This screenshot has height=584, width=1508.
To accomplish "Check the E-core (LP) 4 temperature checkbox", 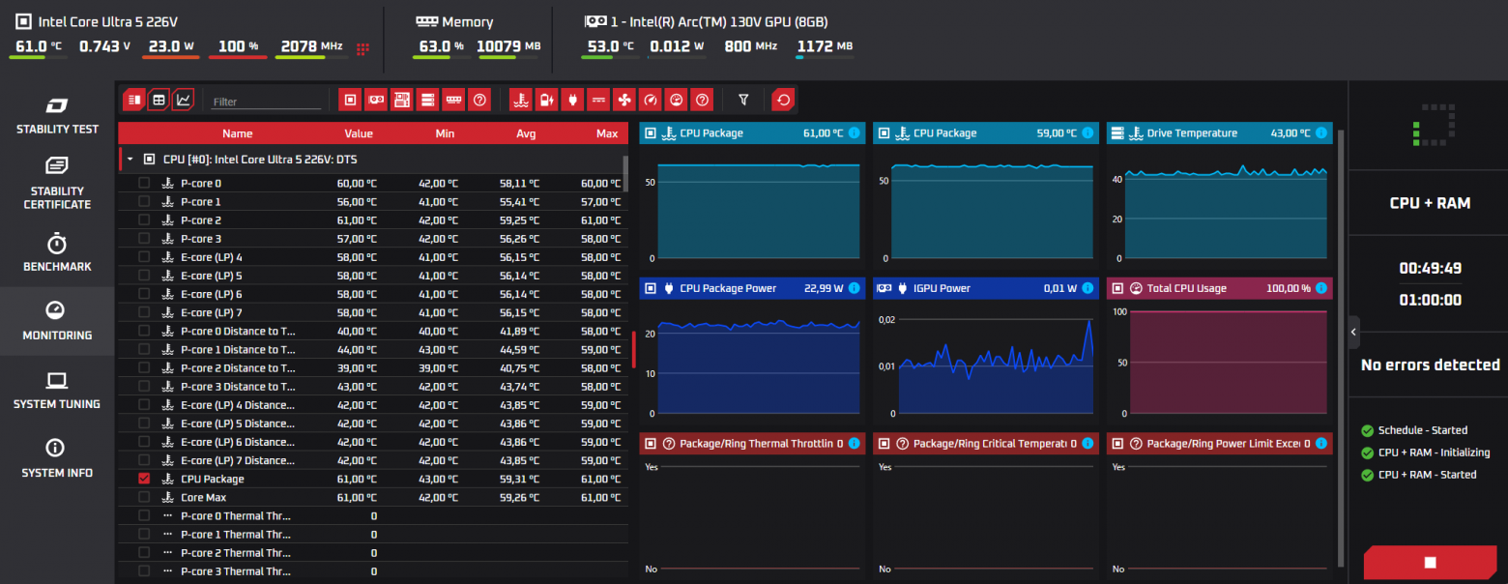I will pyautogui.click(x=144, y=257).
